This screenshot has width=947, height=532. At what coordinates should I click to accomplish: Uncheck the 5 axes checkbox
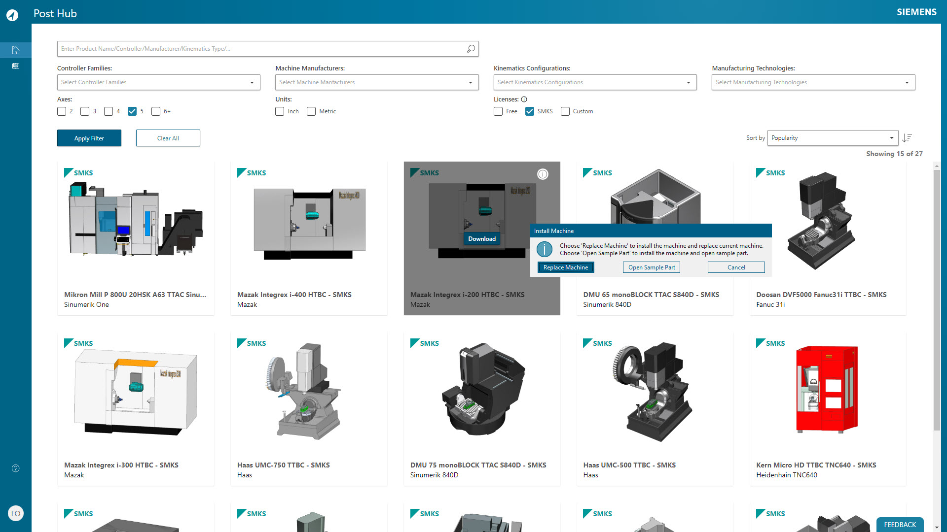[x=132, y=111]
